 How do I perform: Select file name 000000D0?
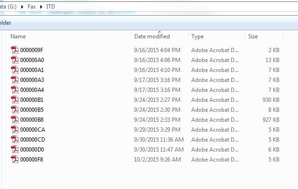click(32, 150)
